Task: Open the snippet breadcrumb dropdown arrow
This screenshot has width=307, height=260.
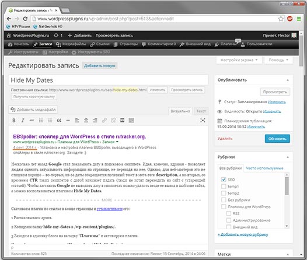Action: (117, 142)
